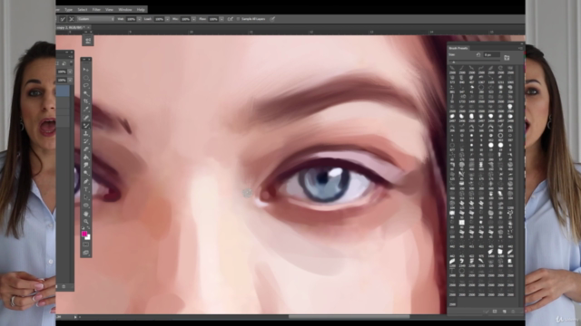Click the horizontal canvas scrollbar

[x=349, y=316]
